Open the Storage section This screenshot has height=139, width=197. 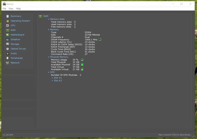coord(15,44)
